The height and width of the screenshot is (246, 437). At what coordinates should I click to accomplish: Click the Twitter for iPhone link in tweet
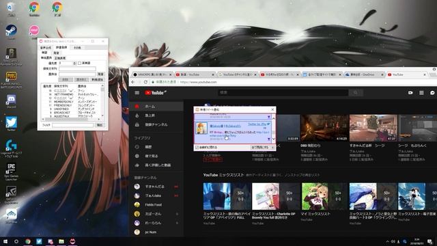pyautogui.click(x=257, y=124)
